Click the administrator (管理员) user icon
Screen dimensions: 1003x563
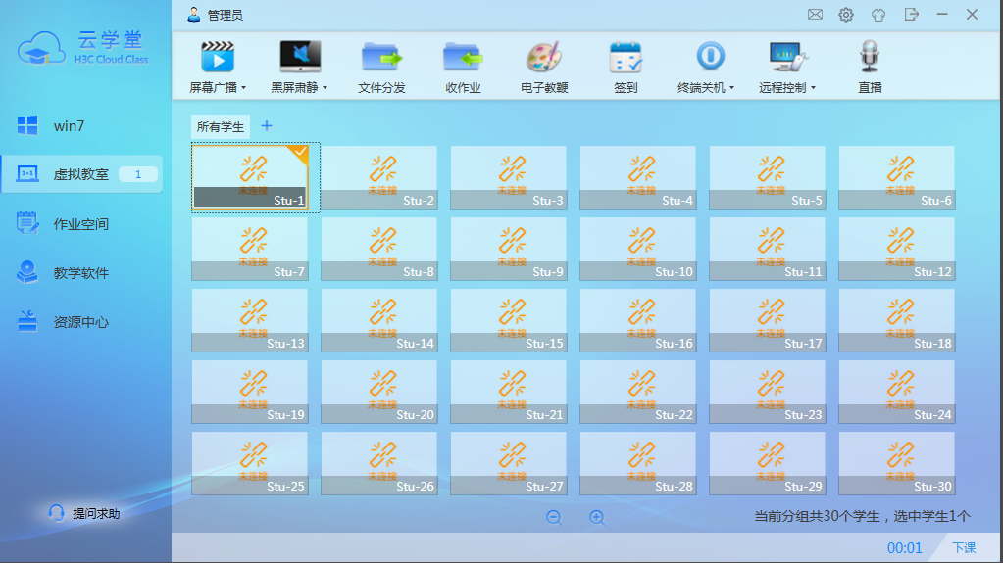click(194, 14)
